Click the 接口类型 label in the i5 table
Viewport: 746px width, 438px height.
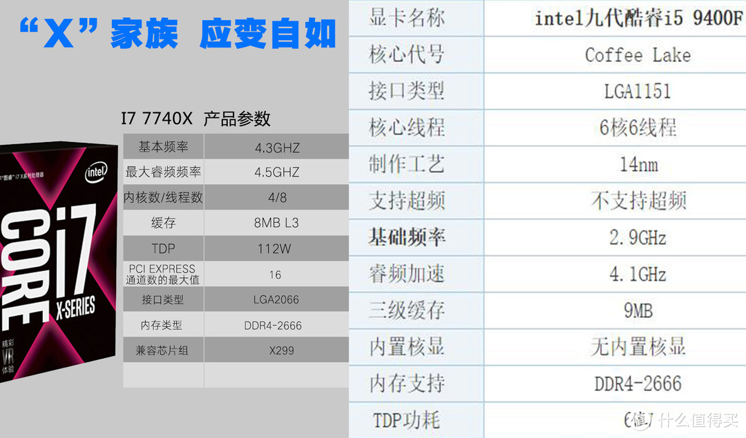pyautogui.click(x=407, y=91)
